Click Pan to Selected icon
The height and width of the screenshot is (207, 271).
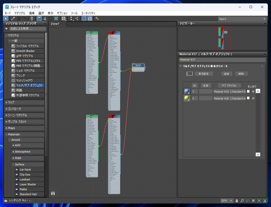tap(265, 201)
